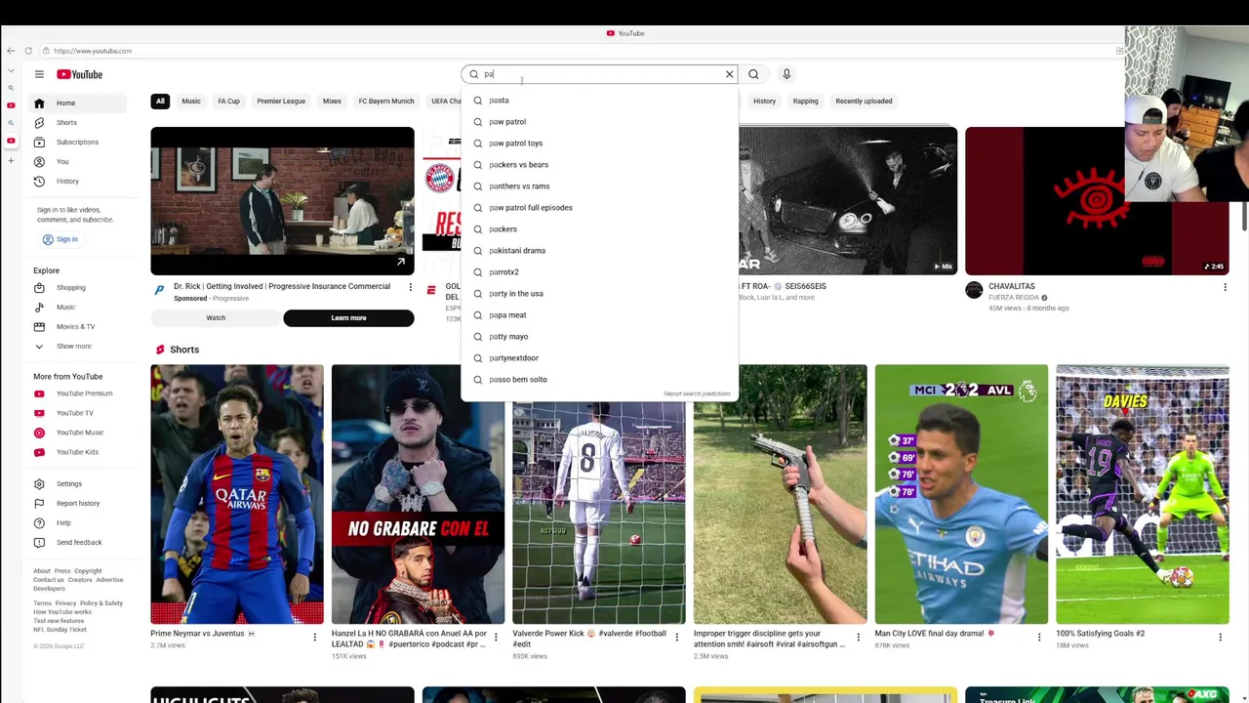1249x703 pixels.
Task: Open Shorts in the sidebar
Action: tap(78, 122)
